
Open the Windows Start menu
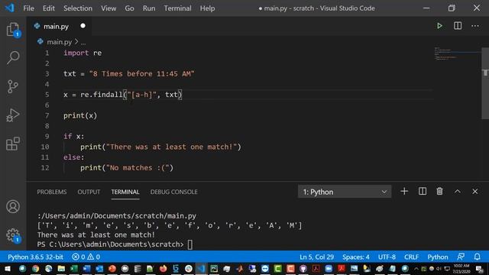[x=7, y=269]
